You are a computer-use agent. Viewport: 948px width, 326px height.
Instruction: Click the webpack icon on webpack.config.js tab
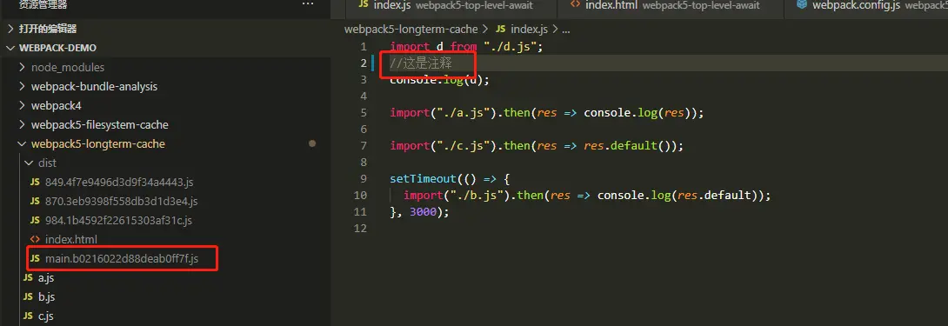pyautogui.click(x=802, y=5)
